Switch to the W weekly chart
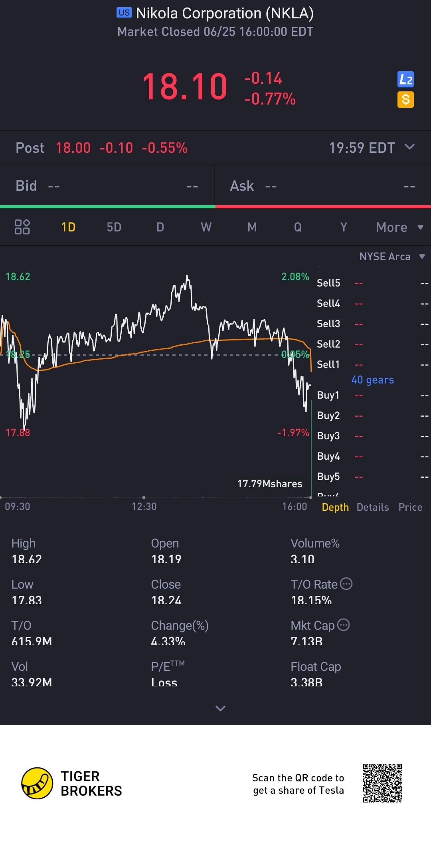Image resolution: width=431 pixels, height=842 pixels. point(206,227)
